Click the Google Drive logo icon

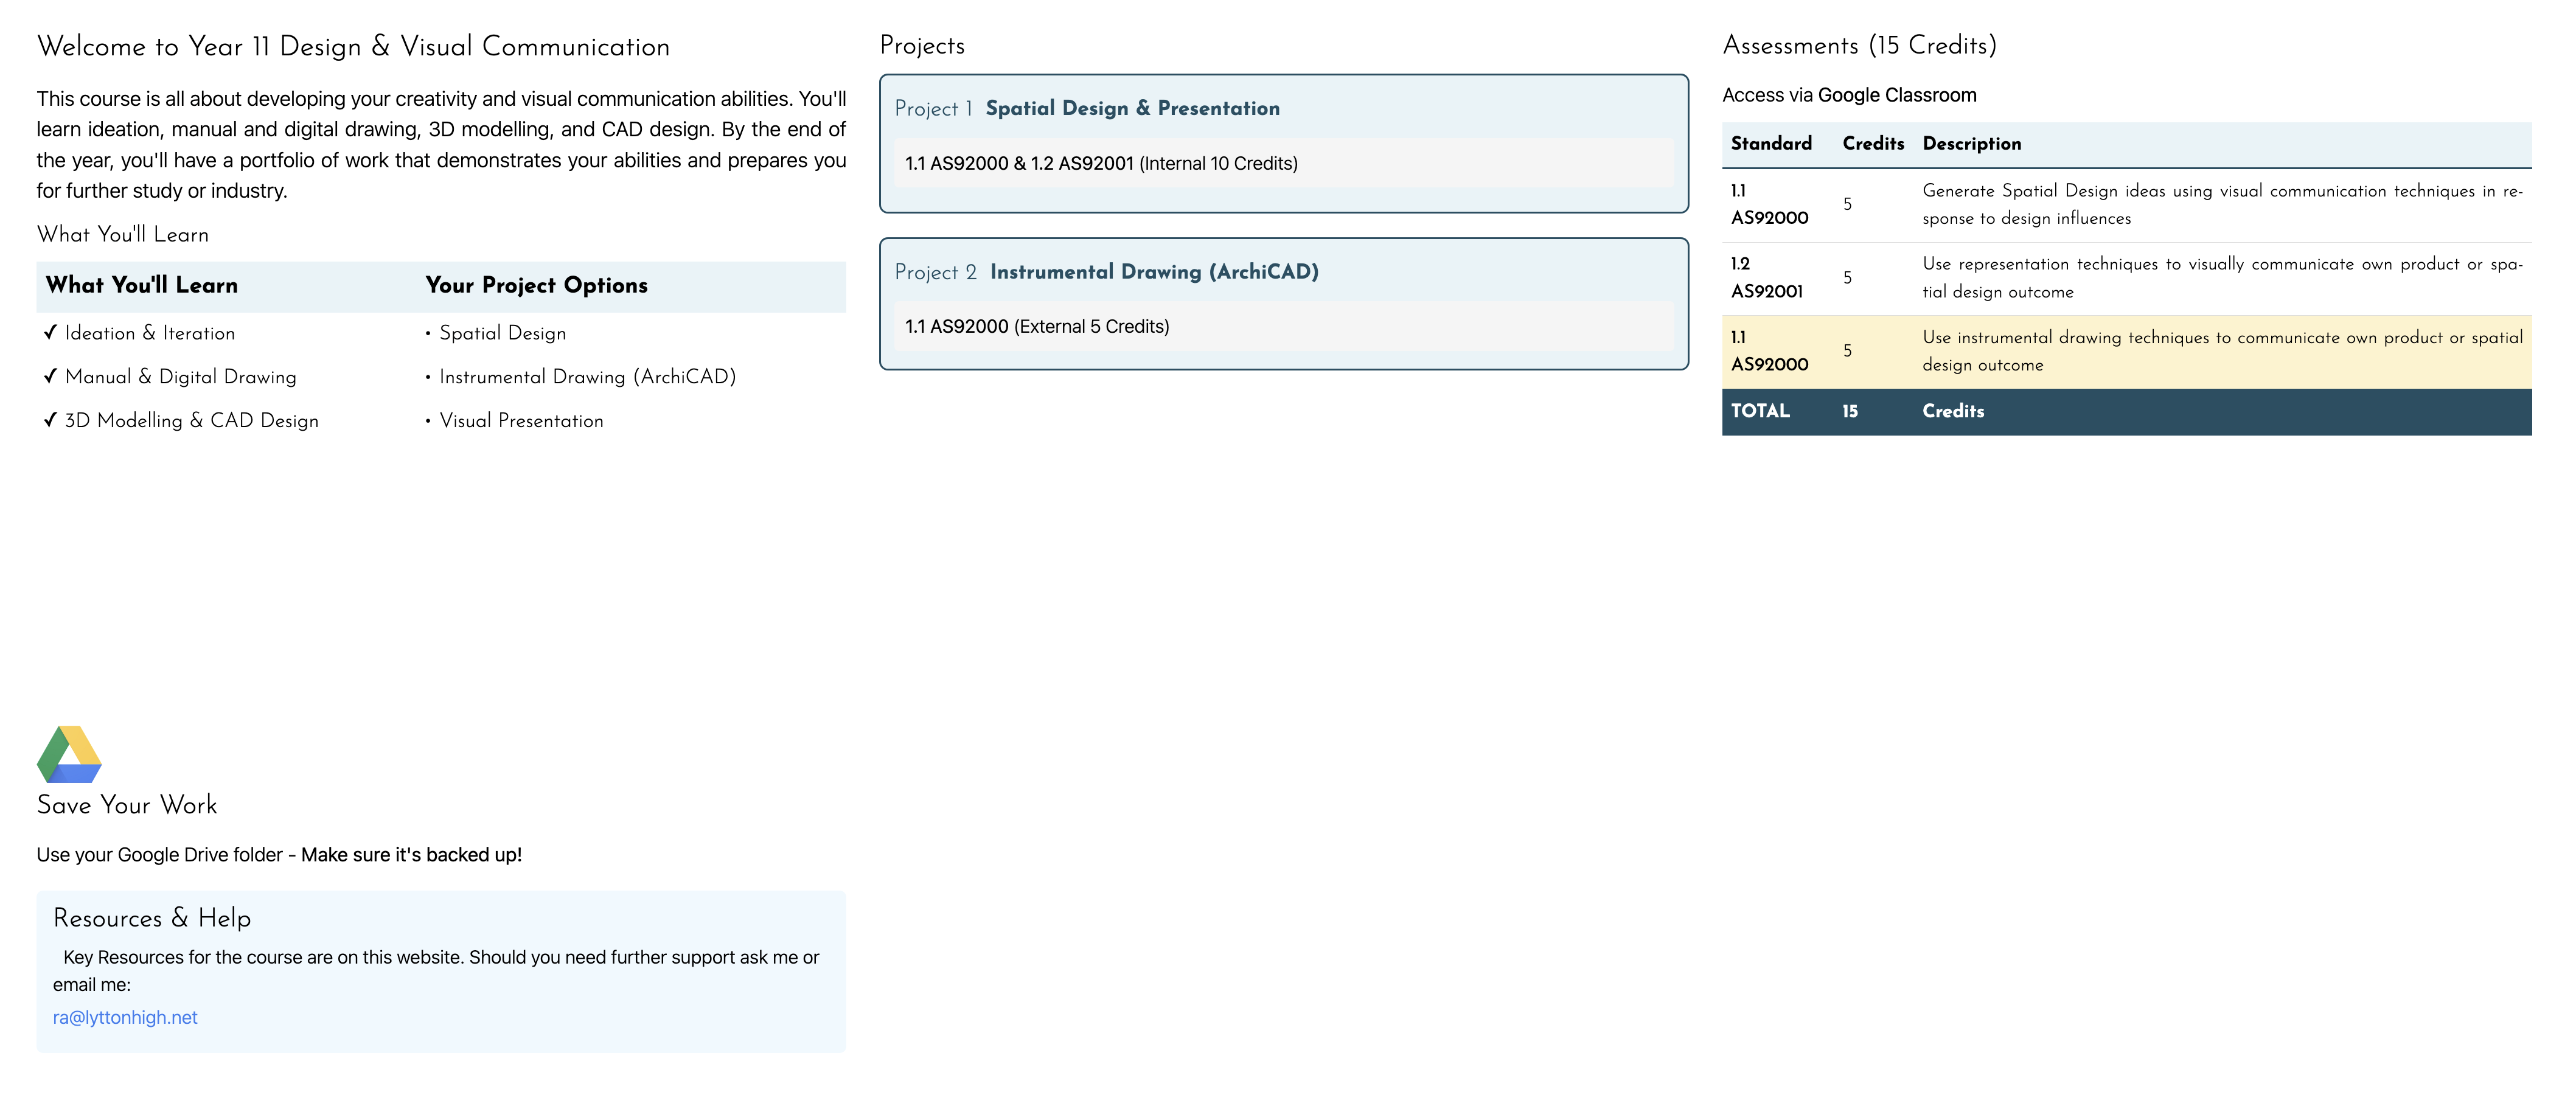69,754
